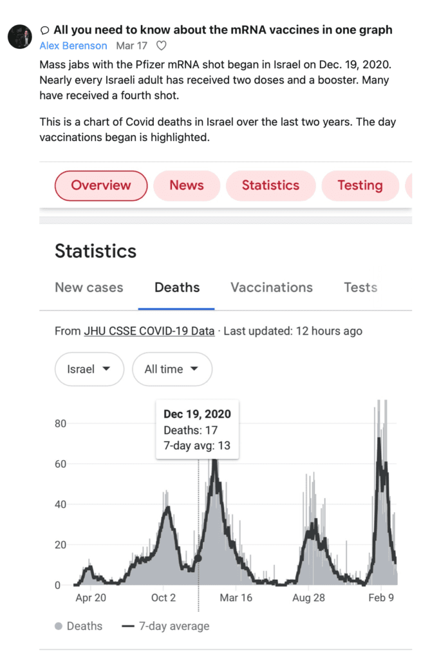The height and width of the screenshot is (659, 439).
Task: Open the Statistics pill tab
Action: pos(270,185)
